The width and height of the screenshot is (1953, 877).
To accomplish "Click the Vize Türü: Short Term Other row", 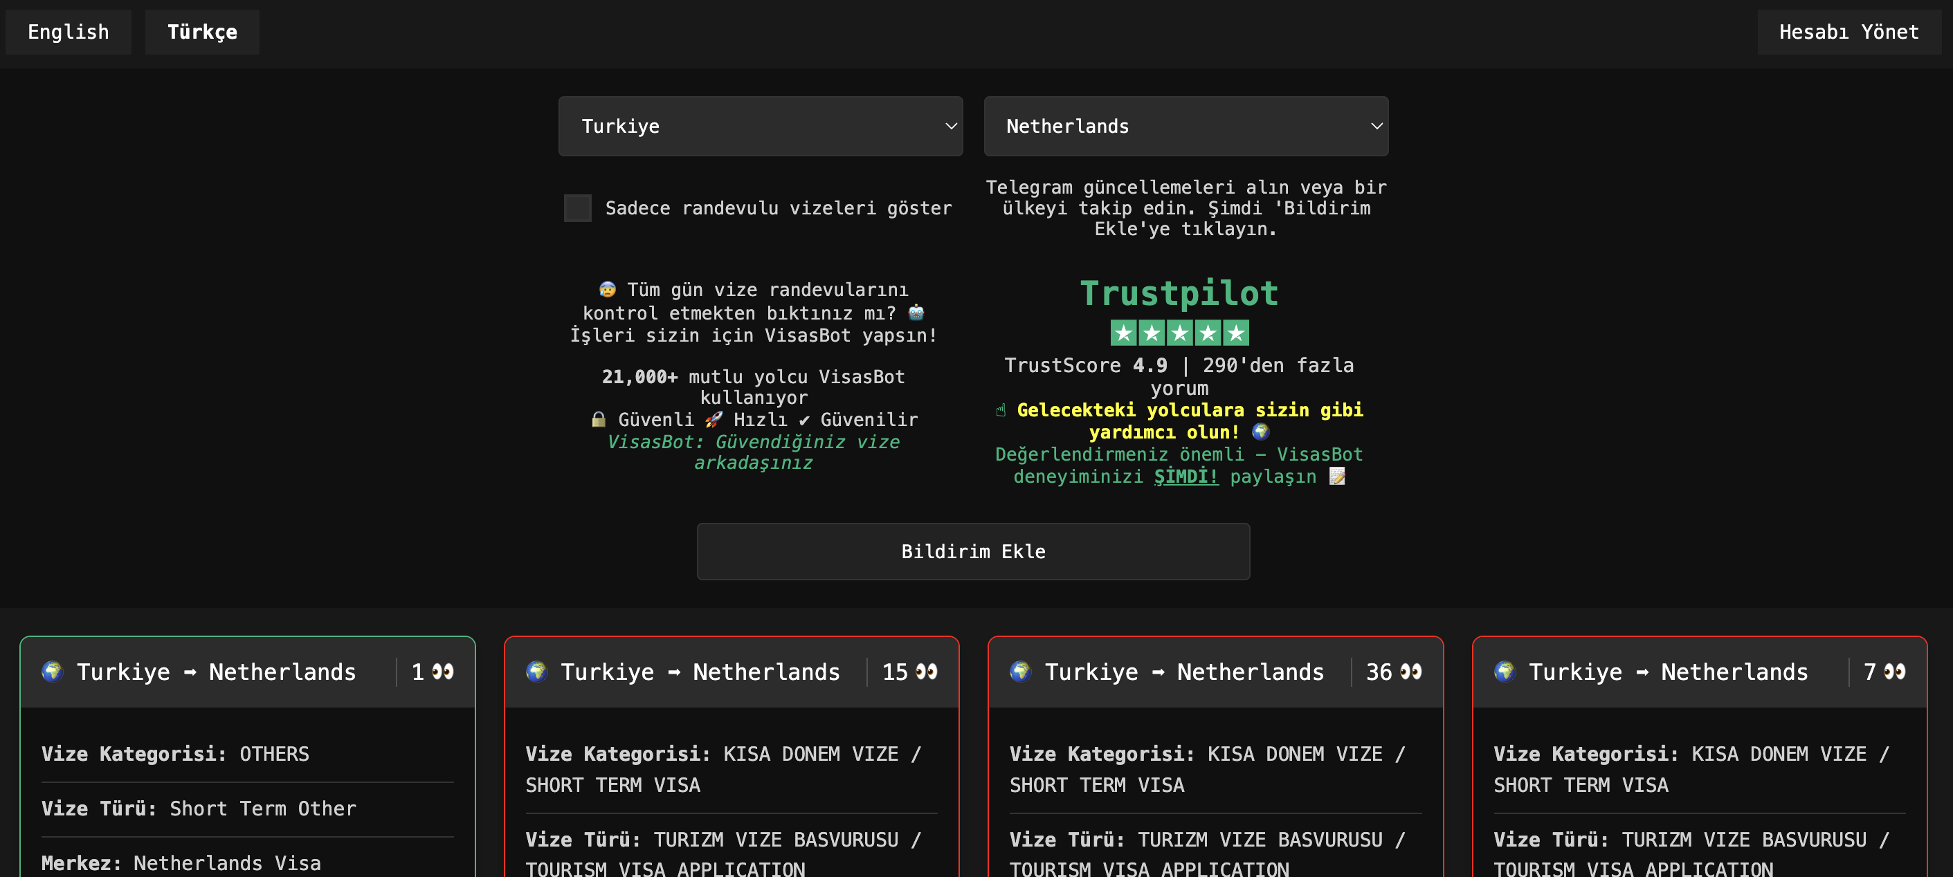I will coord(248,809).
